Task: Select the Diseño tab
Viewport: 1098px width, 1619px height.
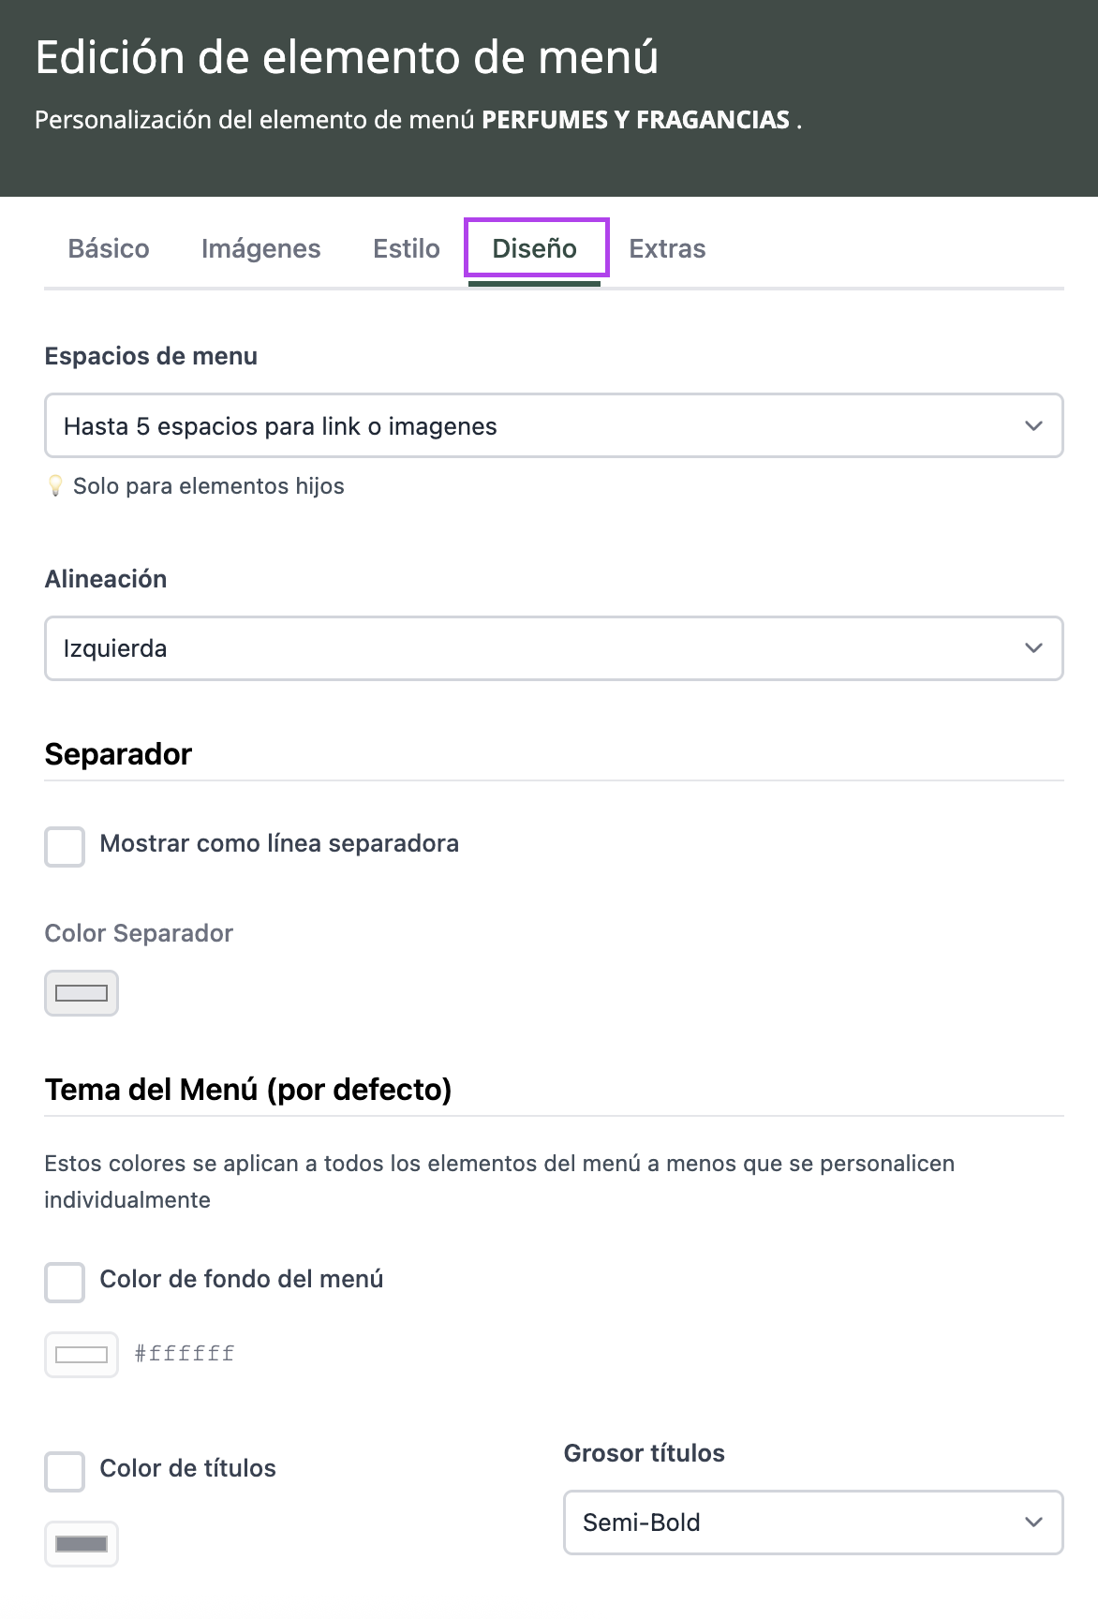Action: pos(535,248)
